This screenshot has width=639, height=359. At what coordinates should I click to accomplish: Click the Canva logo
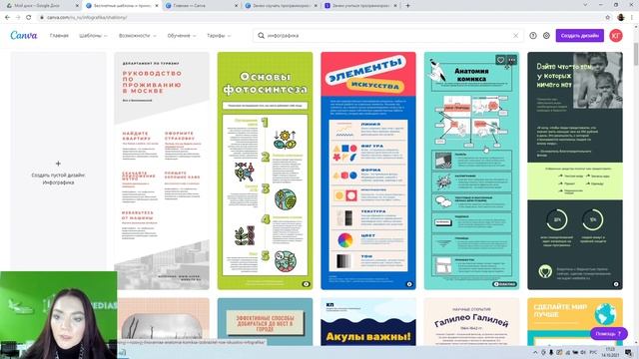click(24, 36)
